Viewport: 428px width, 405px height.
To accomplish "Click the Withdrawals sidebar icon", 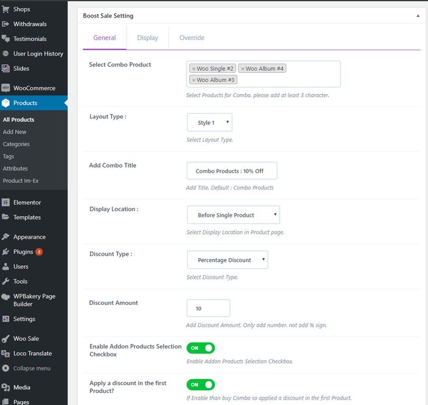I will click(x=5, y=24).
